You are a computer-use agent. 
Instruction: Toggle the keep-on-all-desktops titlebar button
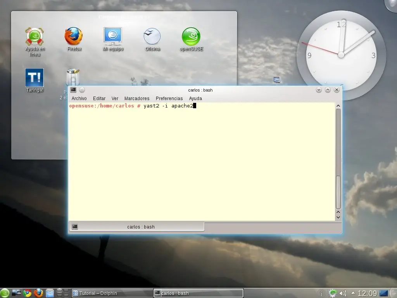pyautogui.click(x=82, y=90)
